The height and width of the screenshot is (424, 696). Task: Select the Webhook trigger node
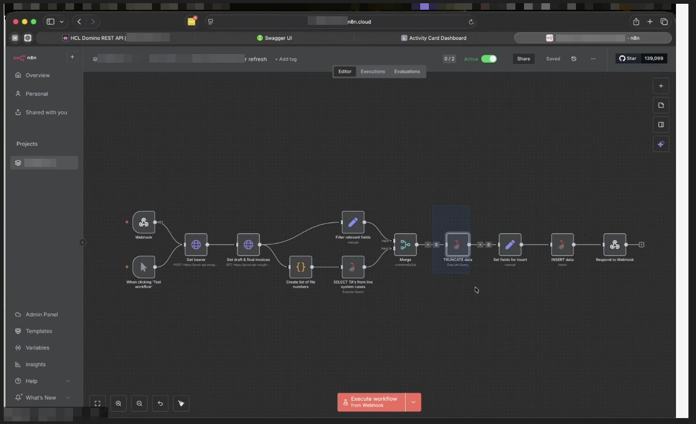[x=144, y=222]
